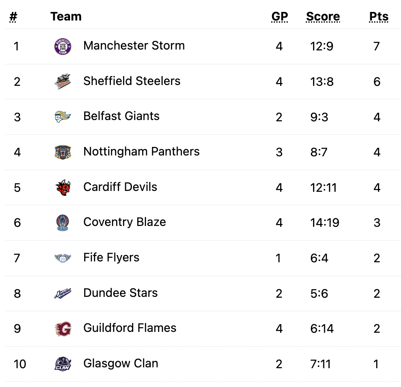Click the Team column header
Screen dimensions: 401x387
(x=66, y=17)
